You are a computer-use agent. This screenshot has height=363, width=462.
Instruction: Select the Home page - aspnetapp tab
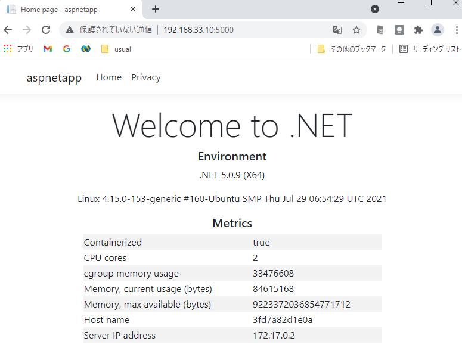(66, 10)
